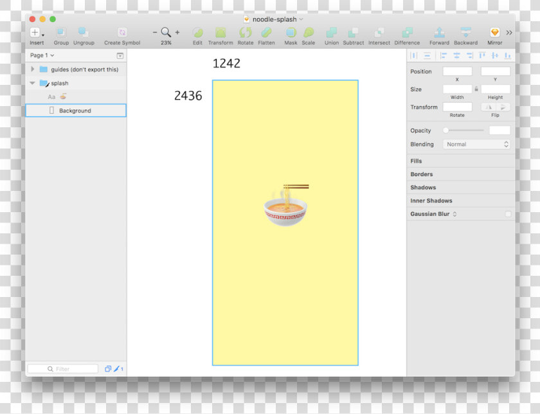This screenshot has width=540, height=414.
Task: Click the Shadows section header
Action: (461, 187)
